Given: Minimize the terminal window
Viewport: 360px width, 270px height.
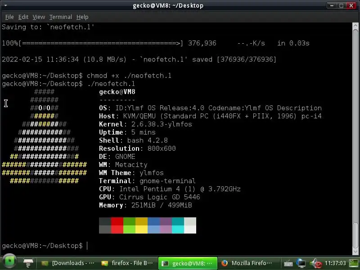Looking at the screenshot, I should tap(332, 5).
